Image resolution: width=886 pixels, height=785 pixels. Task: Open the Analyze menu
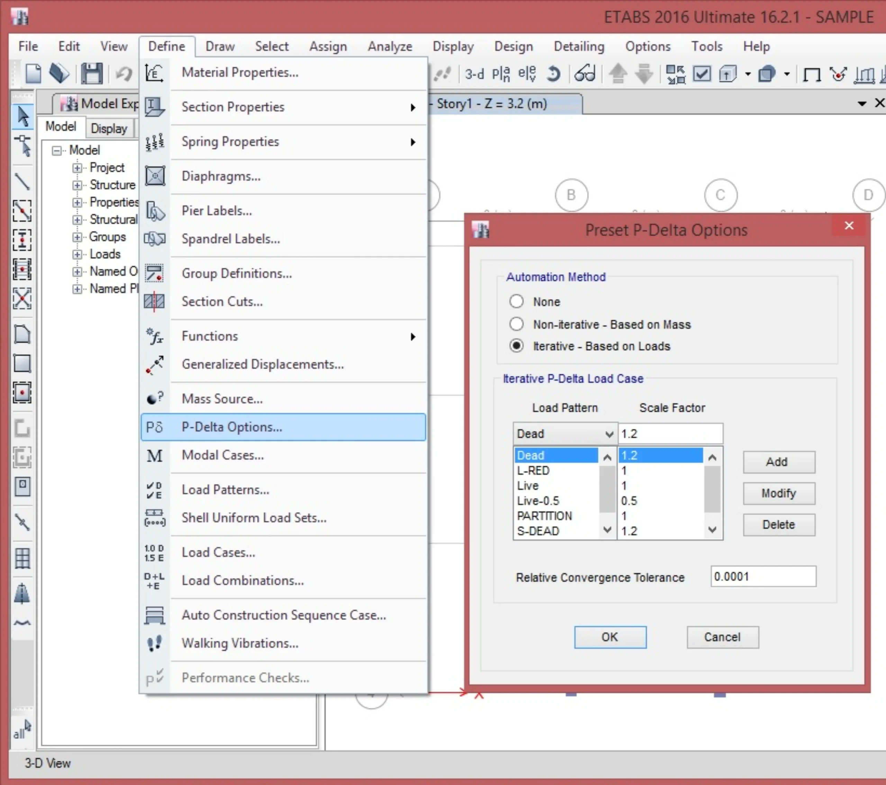[390, 46]
